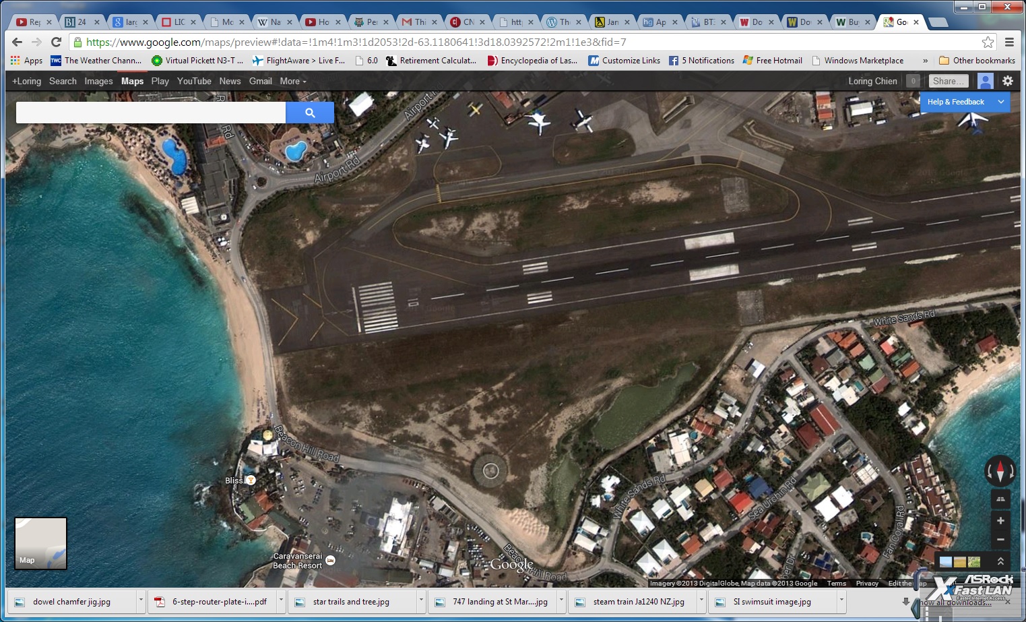The height and width of the screenshot is (622, 1026).
Task: Open the More menu in Google bar
Action: point(292,81)
